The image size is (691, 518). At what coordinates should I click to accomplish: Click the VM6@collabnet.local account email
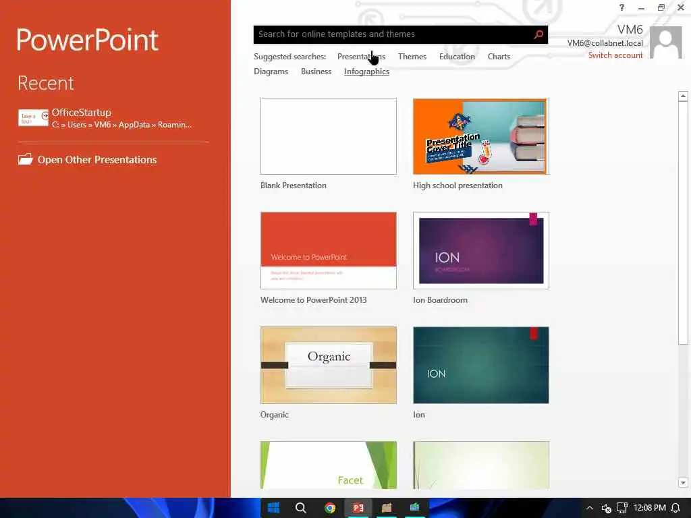click(x=605, y=43)
